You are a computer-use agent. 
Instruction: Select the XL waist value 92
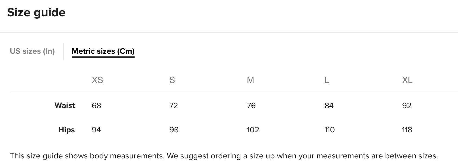[407, 106]
